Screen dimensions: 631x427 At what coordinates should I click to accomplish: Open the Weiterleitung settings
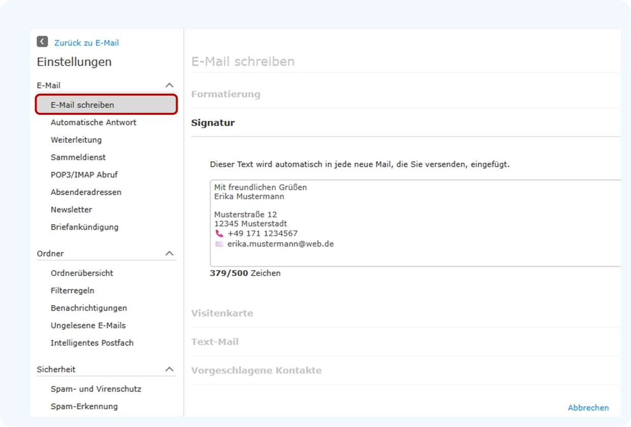(x=76, y=140)
